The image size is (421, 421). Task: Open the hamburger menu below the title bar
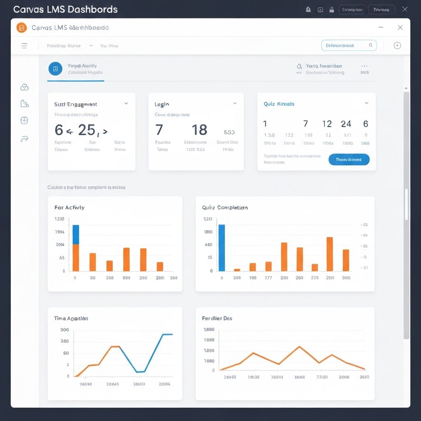tap(24, 46)
